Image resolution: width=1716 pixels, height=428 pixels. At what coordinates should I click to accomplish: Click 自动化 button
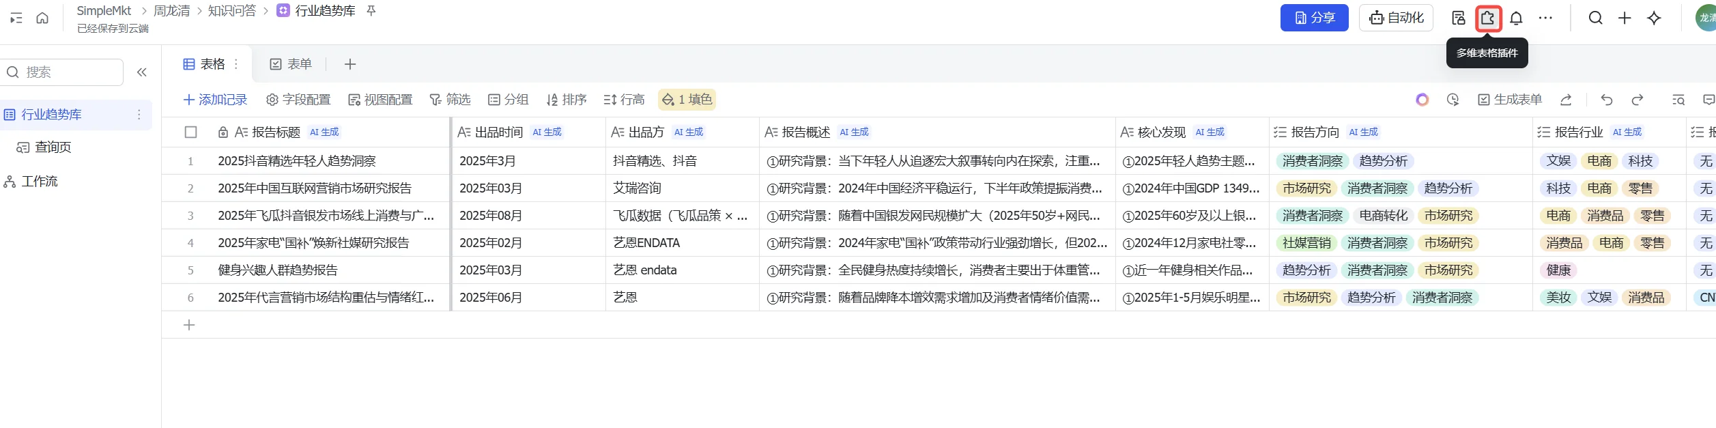(x=1396, y=18)
